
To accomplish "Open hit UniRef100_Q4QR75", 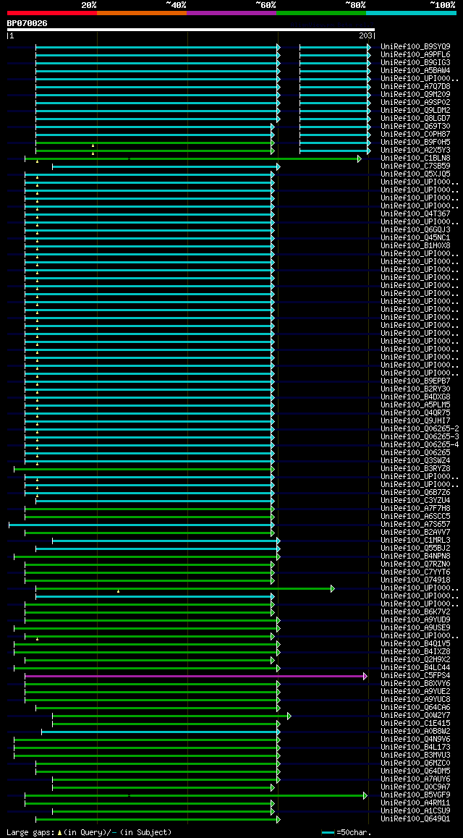I will (x=415, y=413).
